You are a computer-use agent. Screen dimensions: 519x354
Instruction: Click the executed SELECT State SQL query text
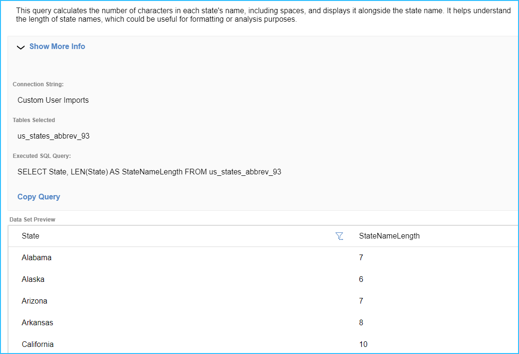click(149, 172)
